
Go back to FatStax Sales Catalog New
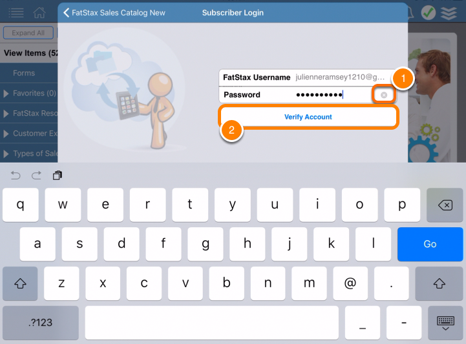[114, 13]
